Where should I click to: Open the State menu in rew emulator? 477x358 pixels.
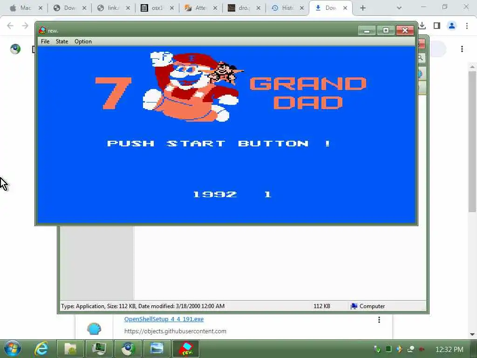(x=62, y=41)
